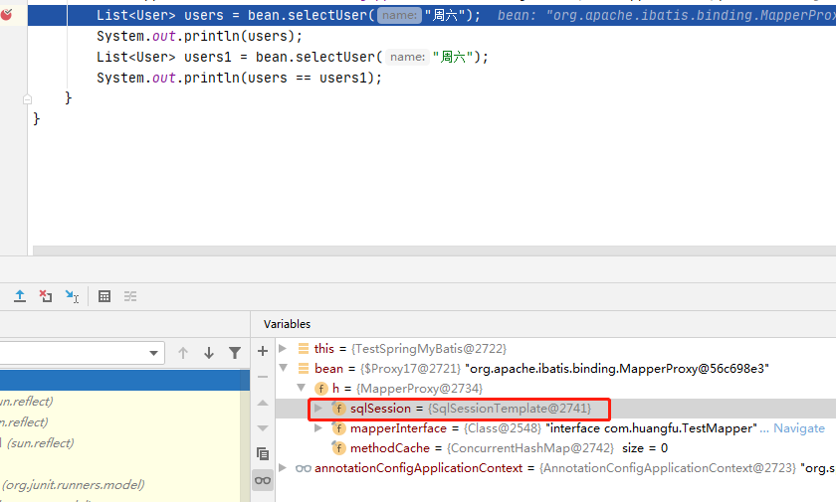
Task: Collapse the 'h' MapperProxy node
Action: [302, 388]
